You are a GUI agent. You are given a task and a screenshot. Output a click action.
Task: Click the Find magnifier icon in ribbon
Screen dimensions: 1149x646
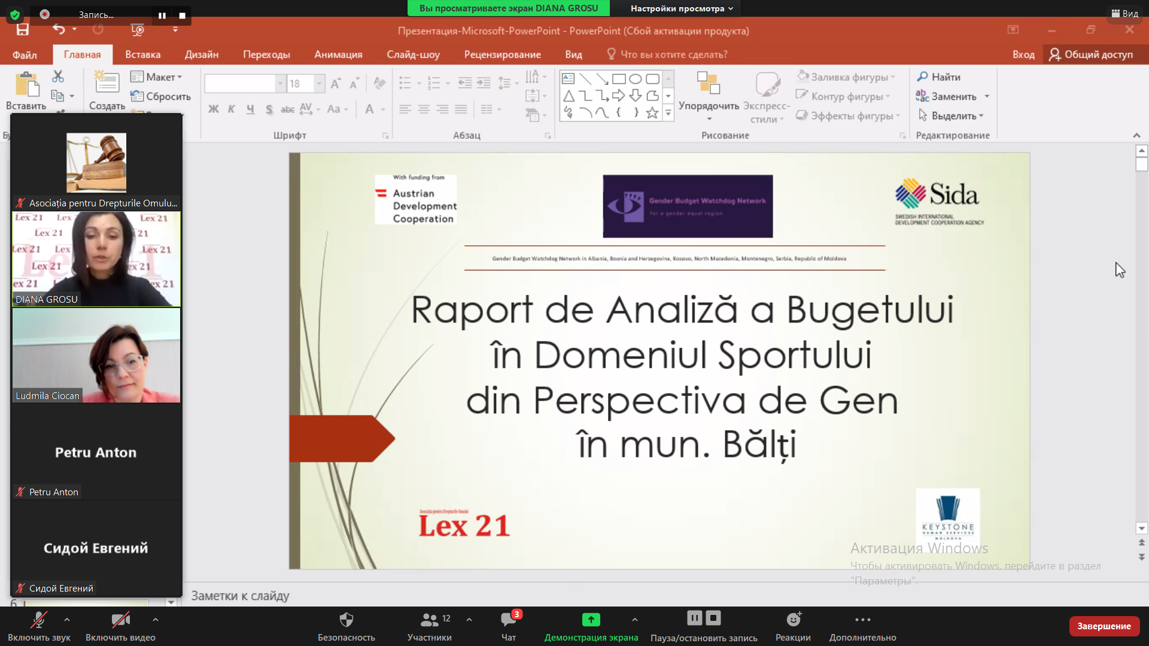pyautogui.click(x=922, y=77)
